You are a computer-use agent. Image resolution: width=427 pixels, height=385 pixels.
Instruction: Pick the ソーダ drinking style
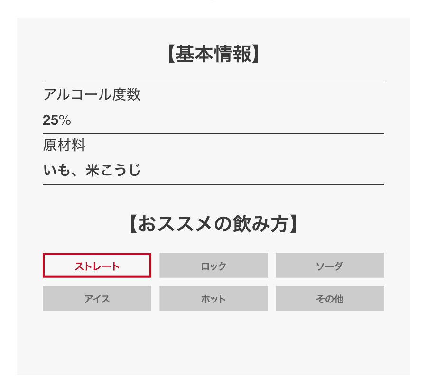pos(330,266)
